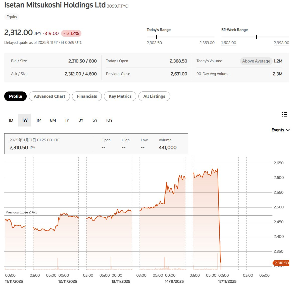Select the 1W chart range
Viewport: 294px width, 284px height.
click(25, 120)
